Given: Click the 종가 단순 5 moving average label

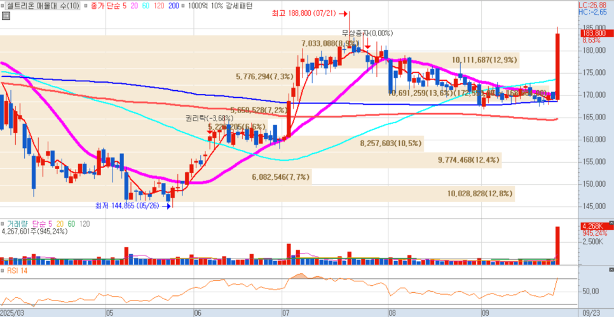Looking at the screenshot, I should coord(109,6).
